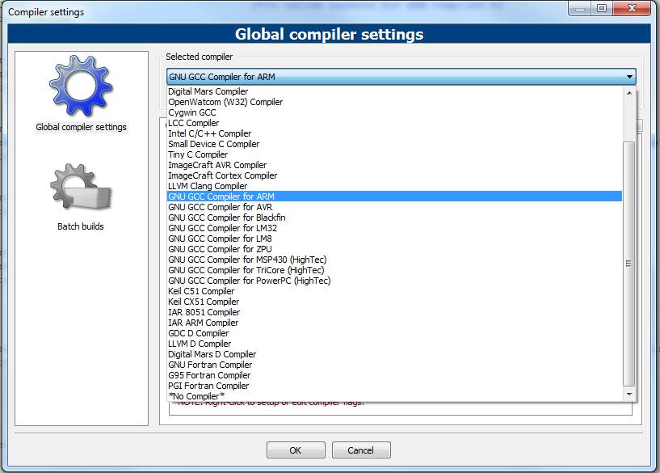Confirm with the OK button
Image resolution: width=660 pixels, height=473 pixels.
point(296,450)
